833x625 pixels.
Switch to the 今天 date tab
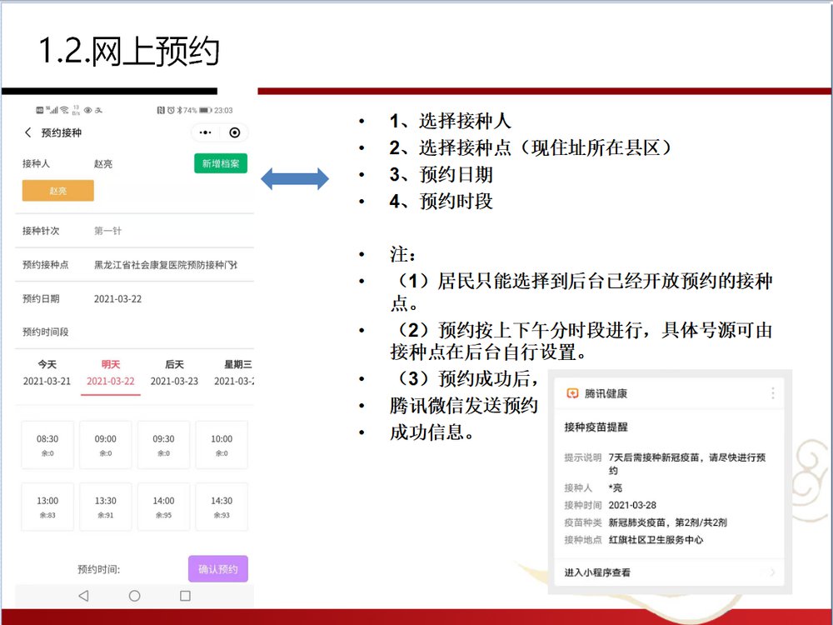click(x=47, y=372)
